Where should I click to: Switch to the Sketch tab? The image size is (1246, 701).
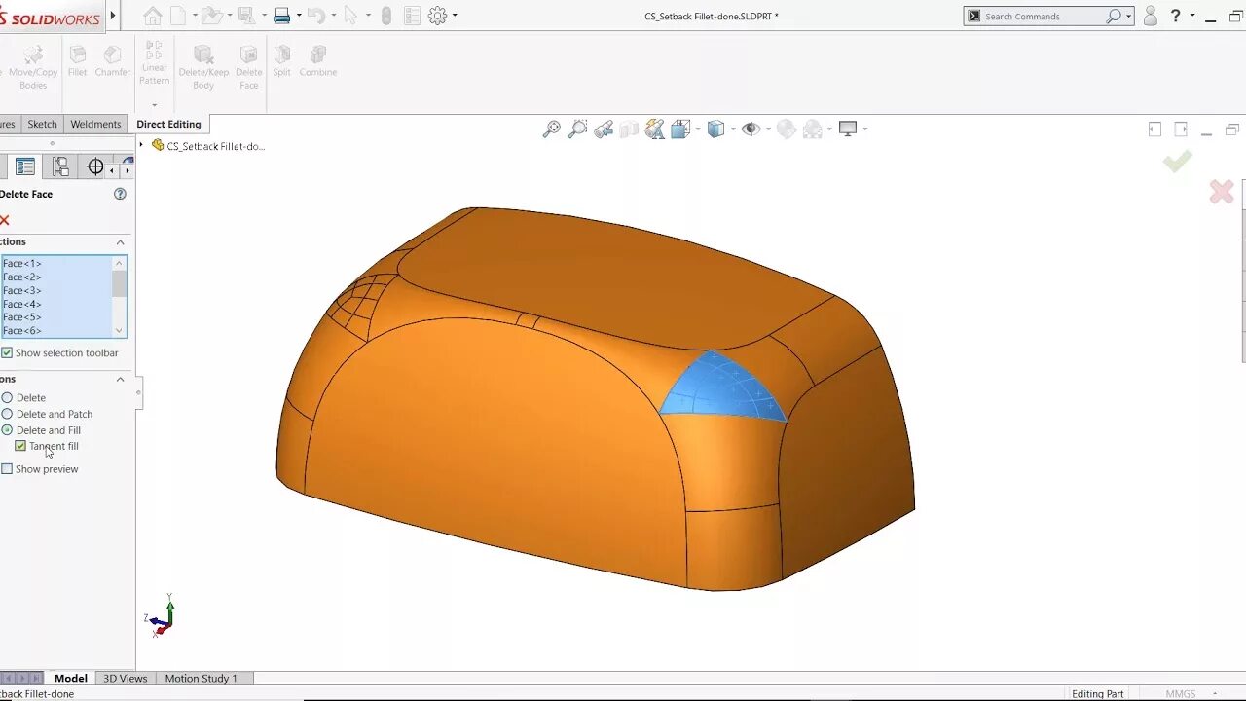pos(42,124)
